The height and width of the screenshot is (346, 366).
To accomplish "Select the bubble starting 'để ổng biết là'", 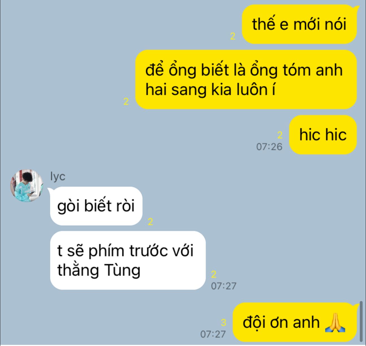I will (x=246, y=79).
